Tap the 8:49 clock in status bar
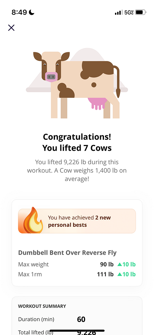Viewport: 154px width, 335px height. (x=19, y=12)
